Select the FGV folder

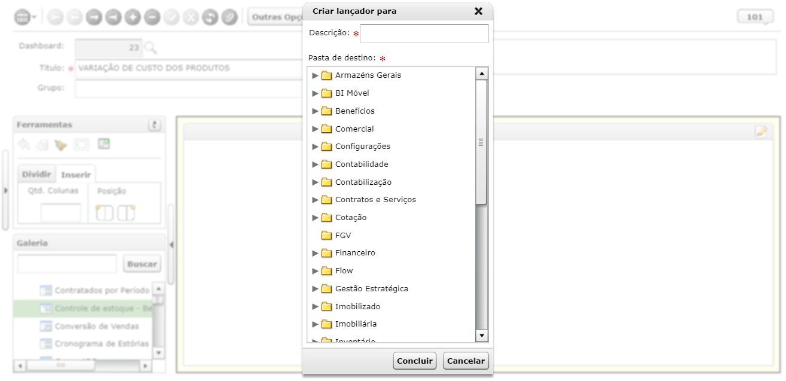point(343,235)
